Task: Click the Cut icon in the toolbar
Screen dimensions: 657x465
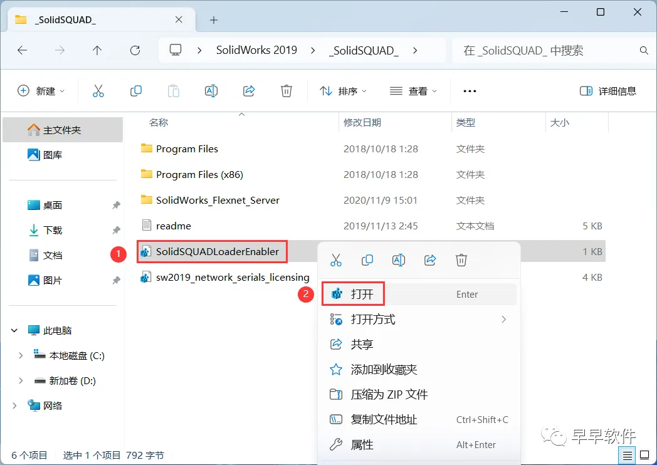Action: pyautogui.click(x=98, y=91)
